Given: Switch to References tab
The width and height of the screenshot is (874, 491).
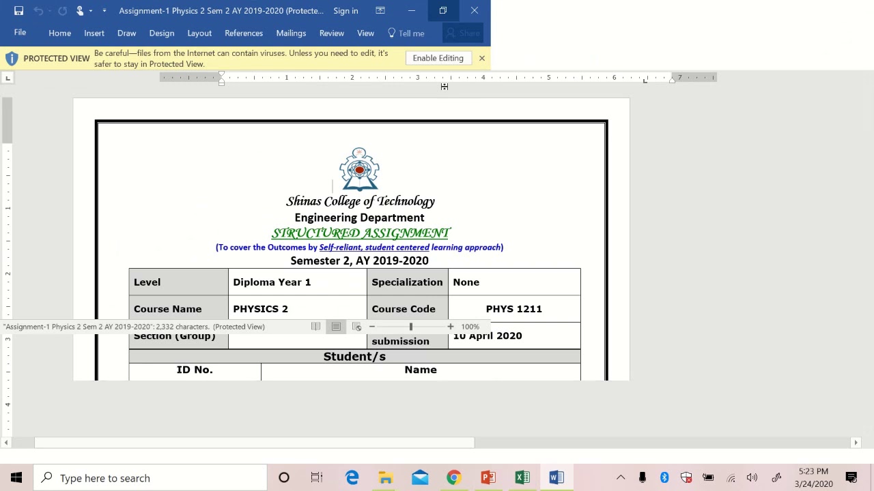Looking at the screenshot, I should coord(244,33).
